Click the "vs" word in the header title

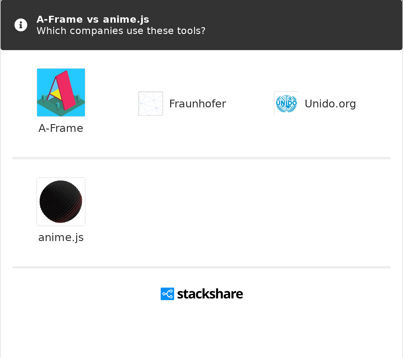[93, 19]
